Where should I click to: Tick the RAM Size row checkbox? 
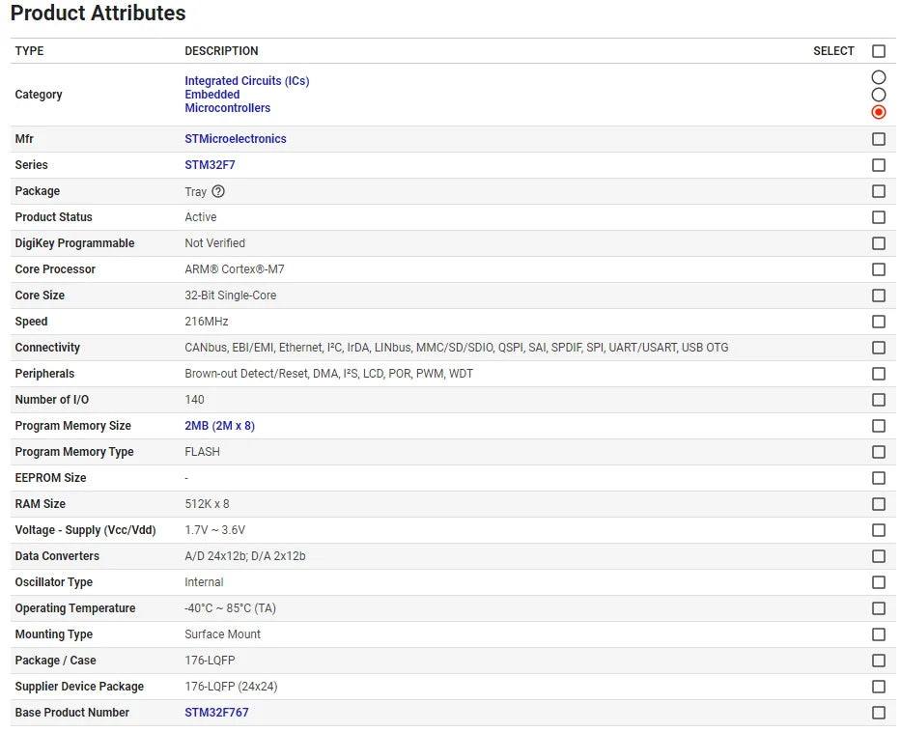878,504
